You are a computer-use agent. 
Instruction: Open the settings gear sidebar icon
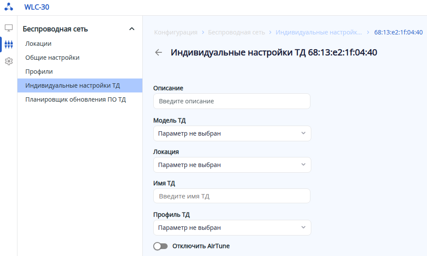(9, 61)
